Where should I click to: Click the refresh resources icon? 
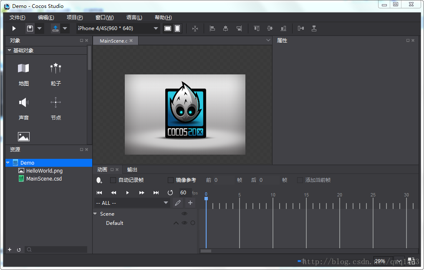19,250
